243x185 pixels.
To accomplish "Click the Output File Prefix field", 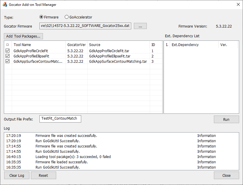I will (60, 119).
